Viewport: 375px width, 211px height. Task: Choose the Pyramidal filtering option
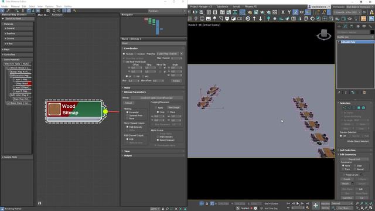pos(128,112)
